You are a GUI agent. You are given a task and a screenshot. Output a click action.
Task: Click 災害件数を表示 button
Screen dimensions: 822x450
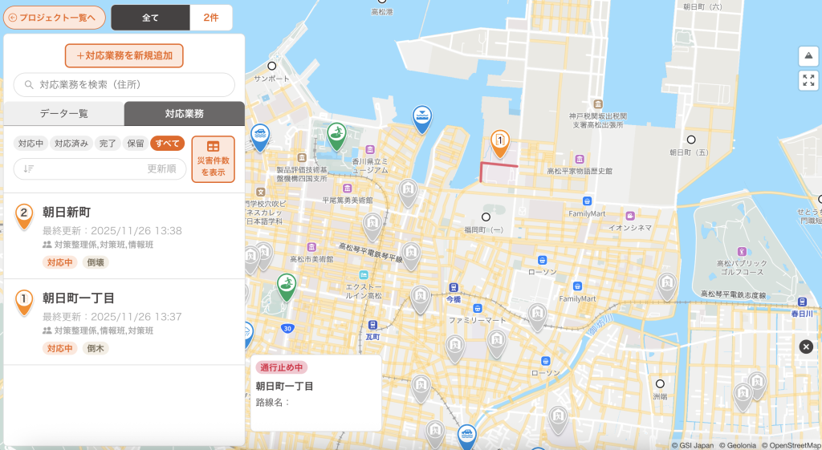pyautogui.click(x=213, y=159)
